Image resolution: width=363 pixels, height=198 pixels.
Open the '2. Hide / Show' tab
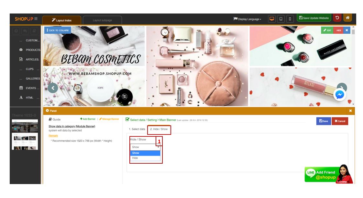(x=159, y=129)
